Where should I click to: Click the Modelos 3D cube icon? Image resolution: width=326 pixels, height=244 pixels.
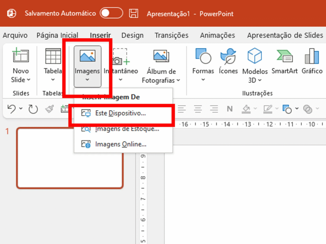tap(254, 56)
